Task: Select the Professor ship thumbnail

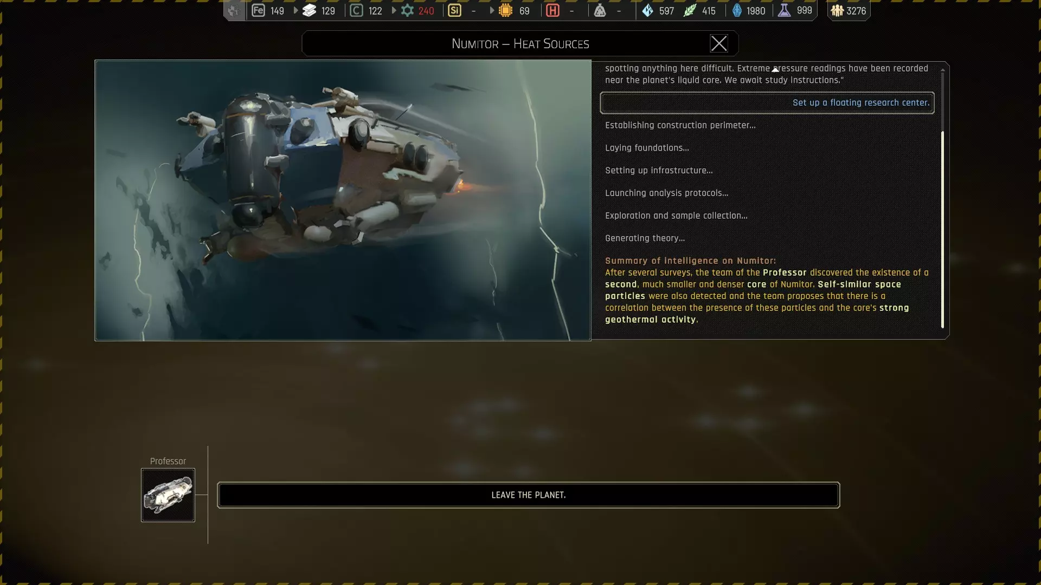Action: coord(168,495)
